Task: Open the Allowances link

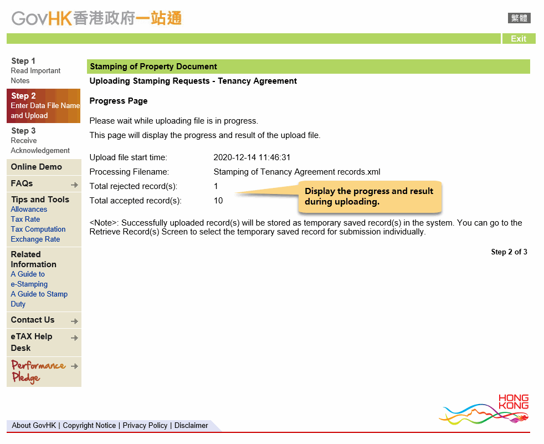Action: click(x=29, y=210)
